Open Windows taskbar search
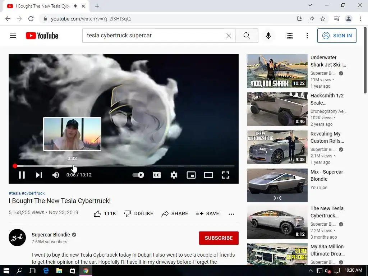Viewport: 368px width, 276px height. (x=19, y=271)
